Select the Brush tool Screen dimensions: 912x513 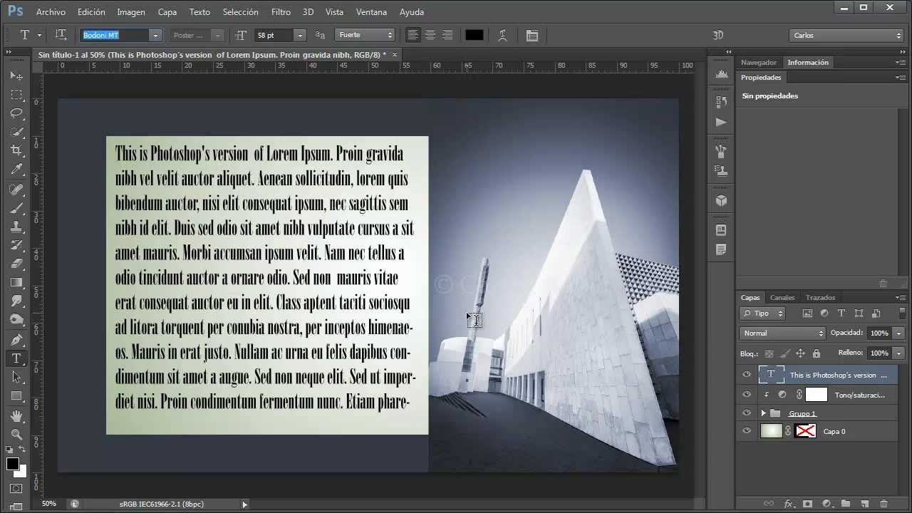(16, 208)
